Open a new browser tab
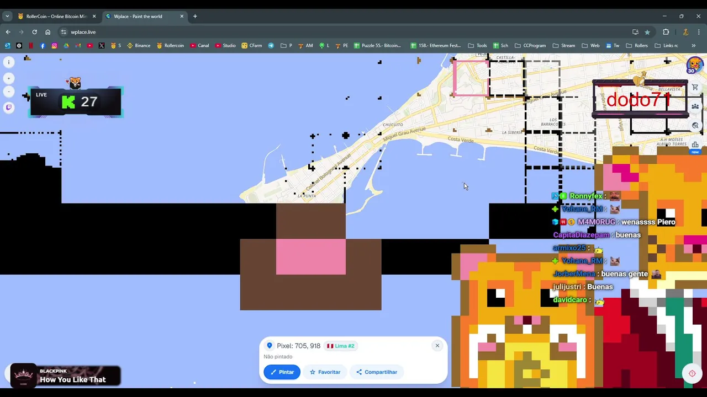Image resolution: width=707 pixels, height=397 pixels. tap(195, 16)
